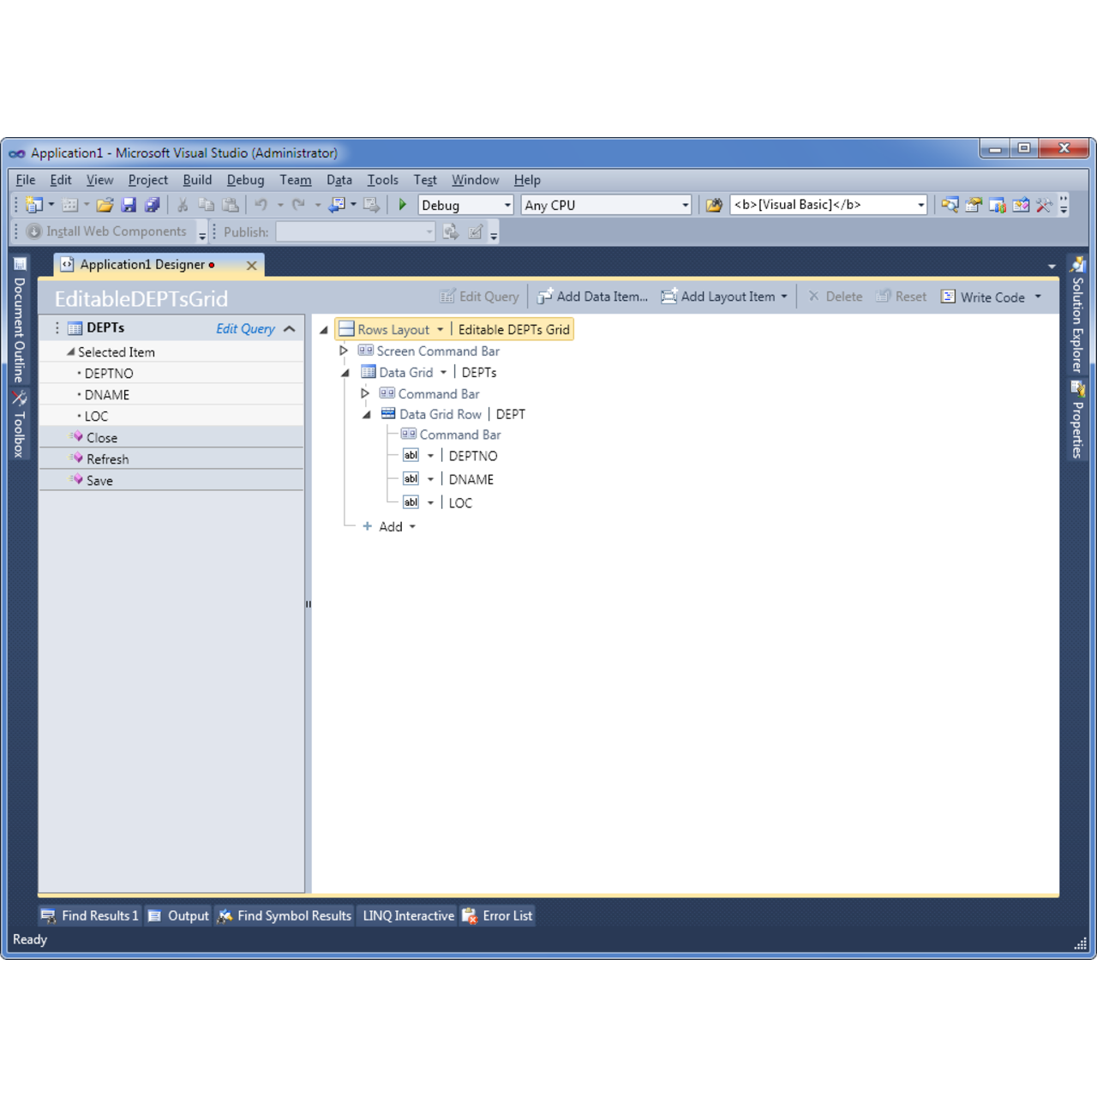Click Add Data Item button

click(x=592, y=297)
